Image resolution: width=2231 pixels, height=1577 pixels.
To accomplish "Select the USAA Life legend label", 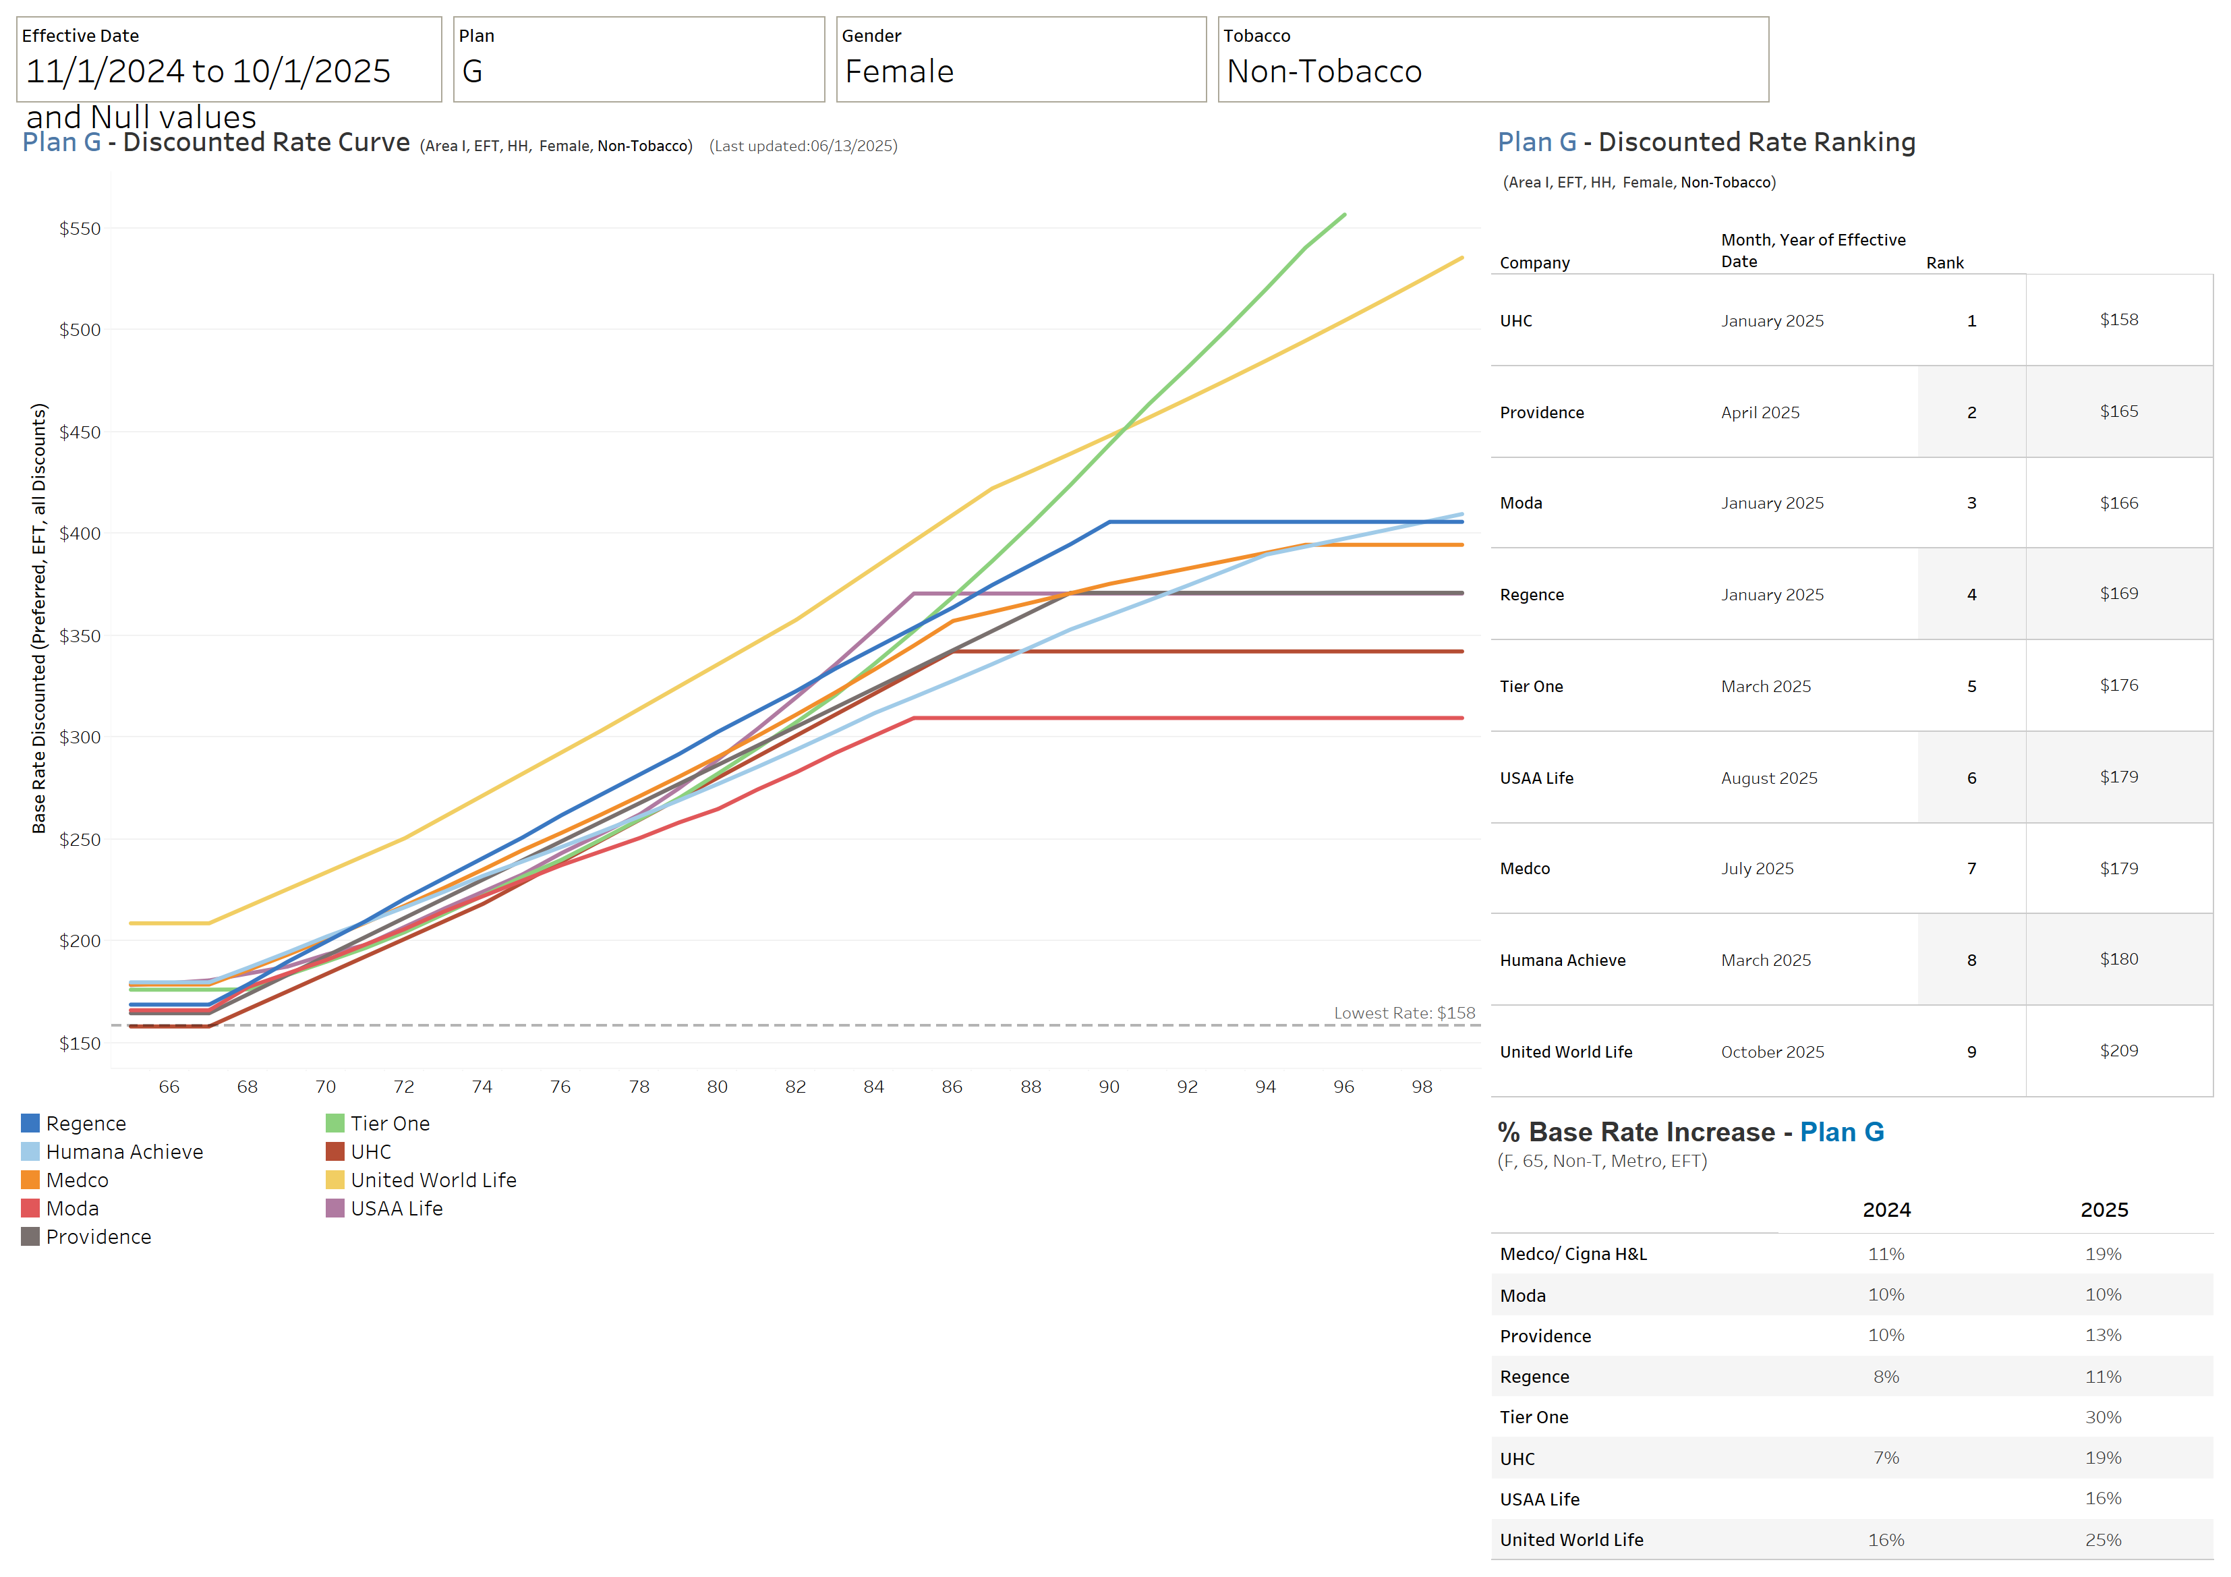I will click(x=397, y=1208).
